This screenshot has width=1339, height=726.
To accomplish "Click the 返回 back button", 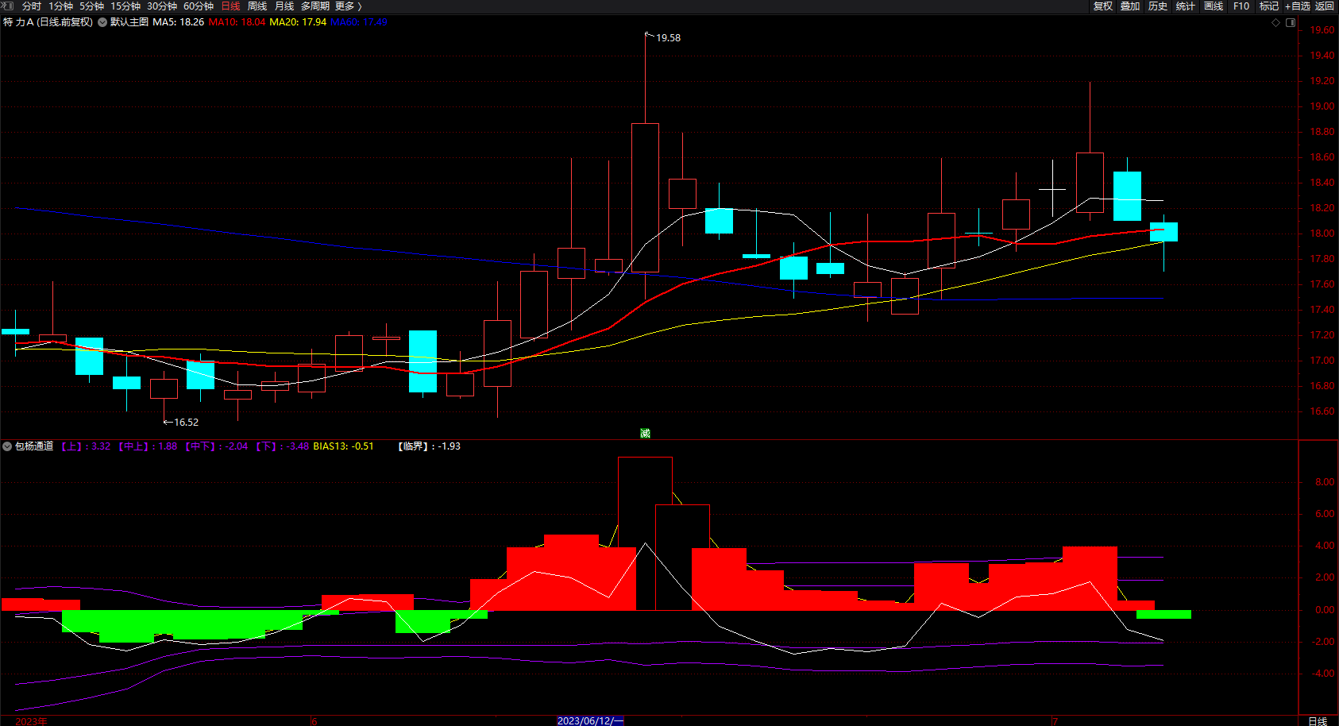I will click(x=1325, y=6).
